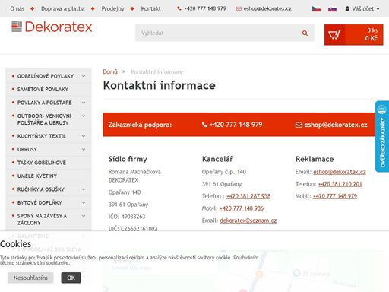
Task: Open Ubrusy category label
Action: [x=27, y=149]
